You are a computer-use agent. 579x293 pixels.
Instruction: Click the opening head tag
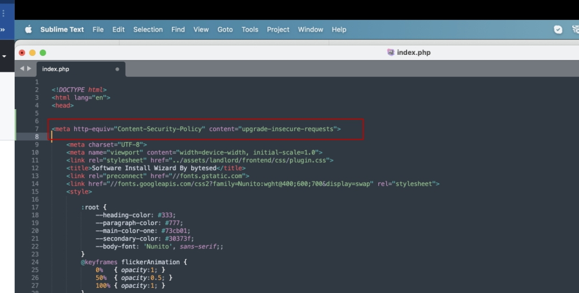click(63, 105)
